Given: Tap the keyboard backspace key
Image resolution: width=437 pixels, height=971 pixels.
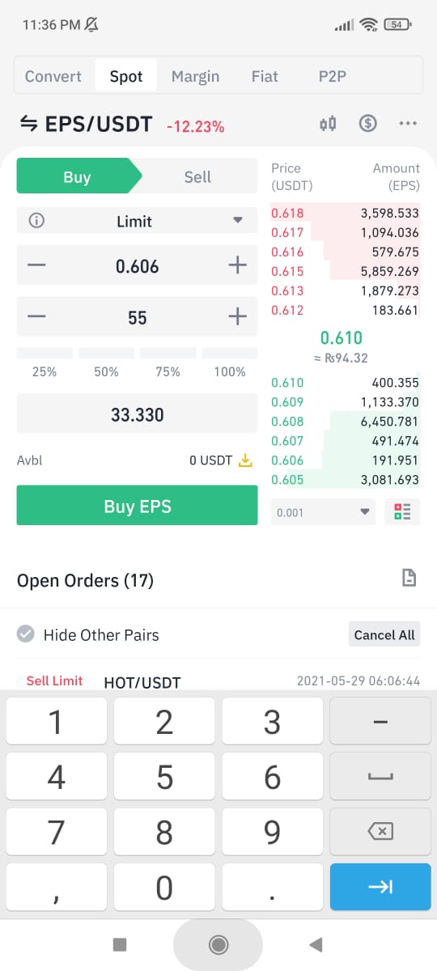Looking at the screenshot, I should point(380,831).
